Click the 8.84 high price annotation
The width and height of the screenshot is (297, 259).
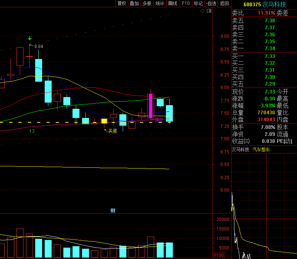(x=39, y=47)
